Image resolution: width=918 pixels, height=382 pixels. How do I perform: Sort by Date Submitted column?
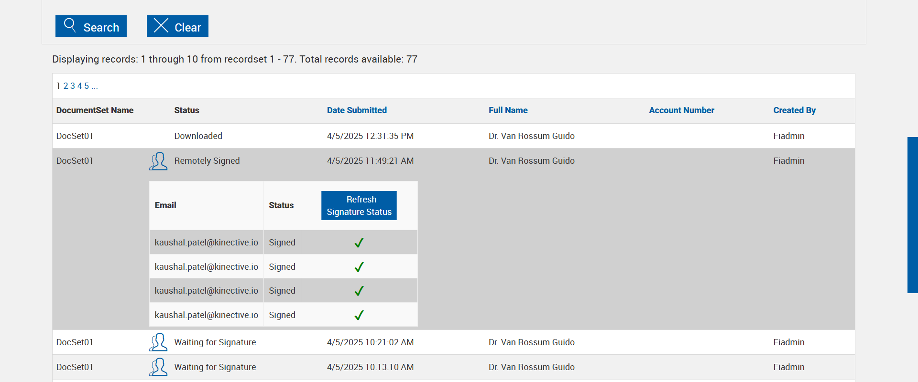[357, 110]
